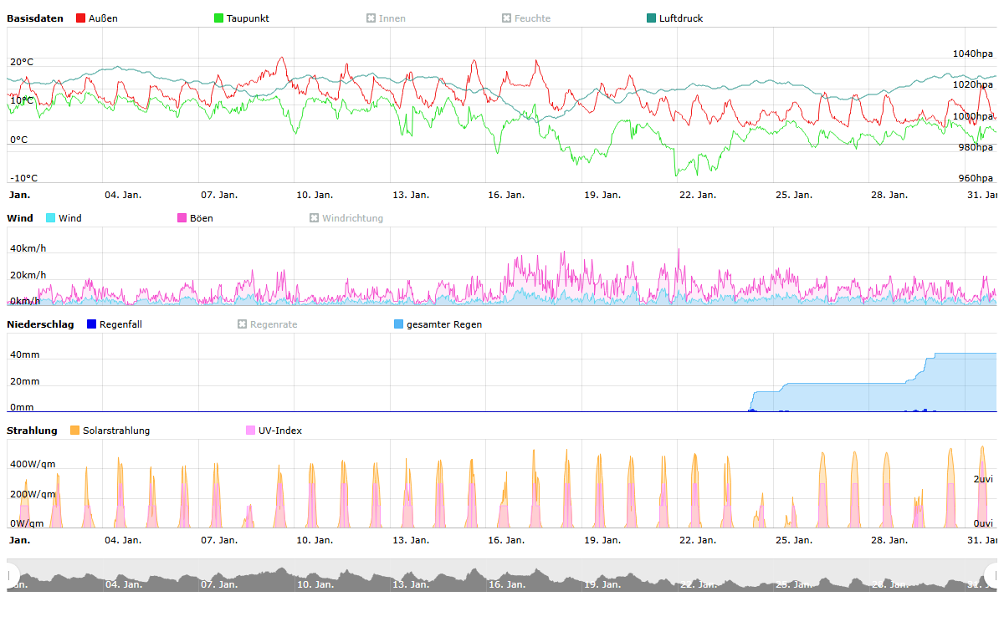Click the orange Solarstrahlung legend icon
This screenshot has height=627, width=1004.
[74, 431]
